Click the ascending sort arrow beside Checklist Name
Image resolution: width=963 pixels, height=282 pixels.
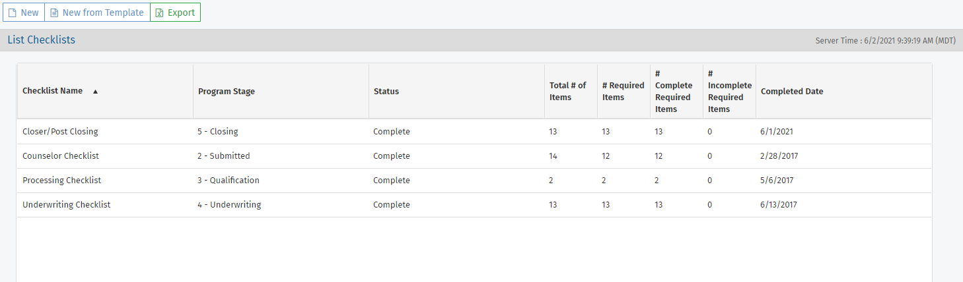95,92
